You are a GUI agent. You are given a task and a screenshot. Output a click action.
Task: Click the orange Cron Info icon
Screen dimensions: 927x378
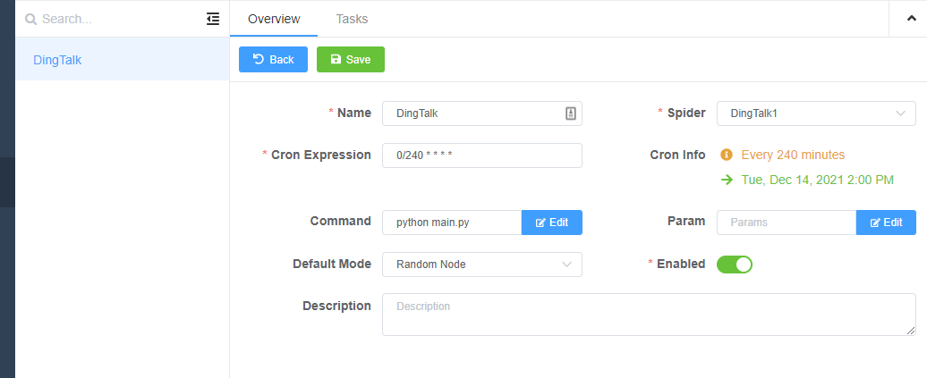point(727,155)
